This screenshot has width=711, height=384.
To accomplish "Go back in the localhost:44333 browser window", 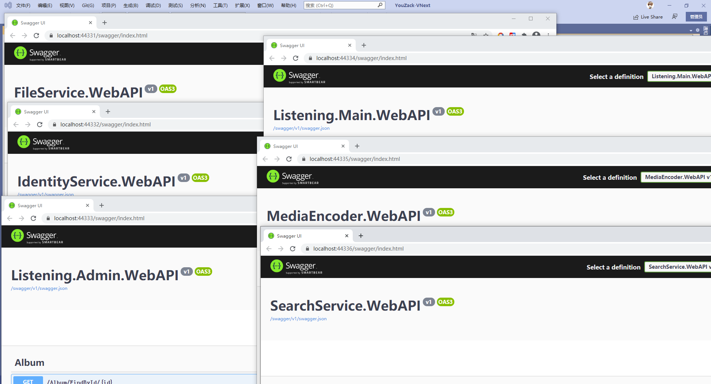I will click(10, 218).
